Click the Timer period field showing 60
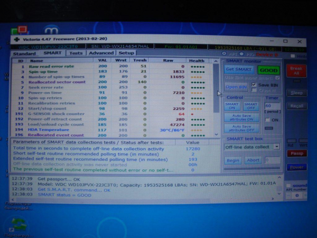The height and width of the screenshot is (238, 317). coord(273,106)
